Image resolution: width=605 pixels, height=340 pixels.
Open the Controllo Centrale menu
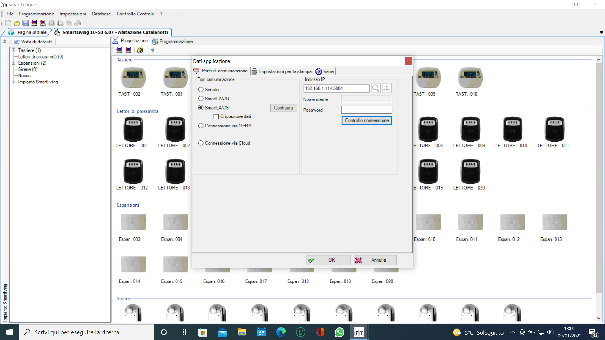[x=135, y=14]
